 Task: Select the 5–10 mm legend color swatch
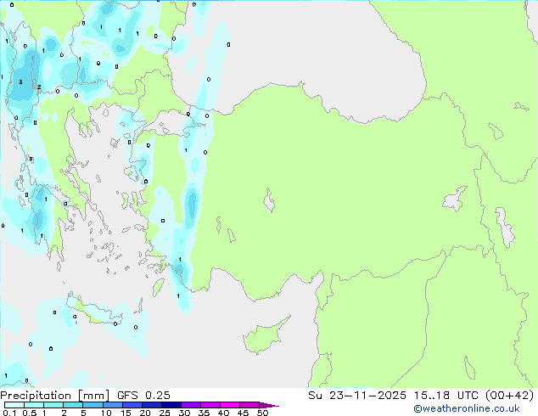(x=92, y=405)
